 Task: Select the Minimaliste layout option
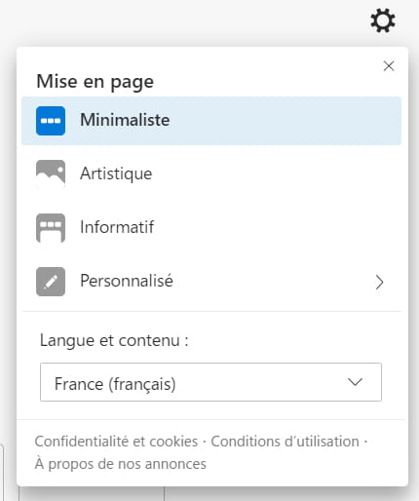click(211, 121)
